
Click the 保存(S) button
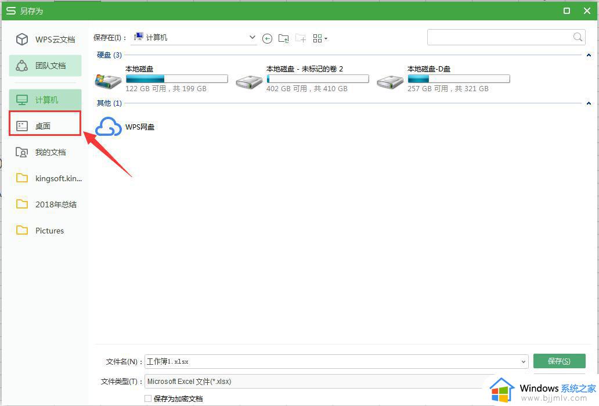click(560, 361)
